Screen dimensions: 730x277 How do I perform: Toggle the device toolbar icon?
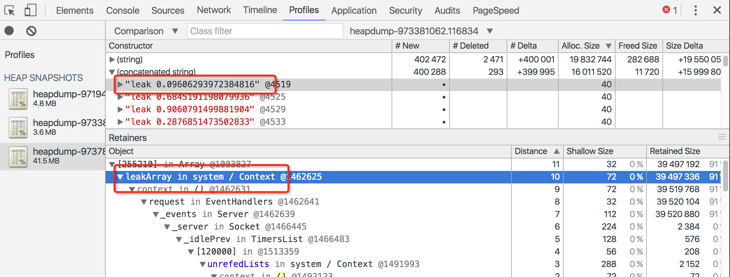pyautogui.click(x=30, y=10)
